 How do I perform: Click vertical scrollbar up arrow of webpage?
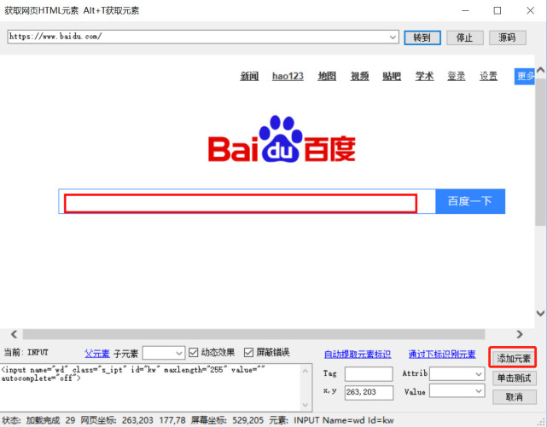[x=540, y=71]
